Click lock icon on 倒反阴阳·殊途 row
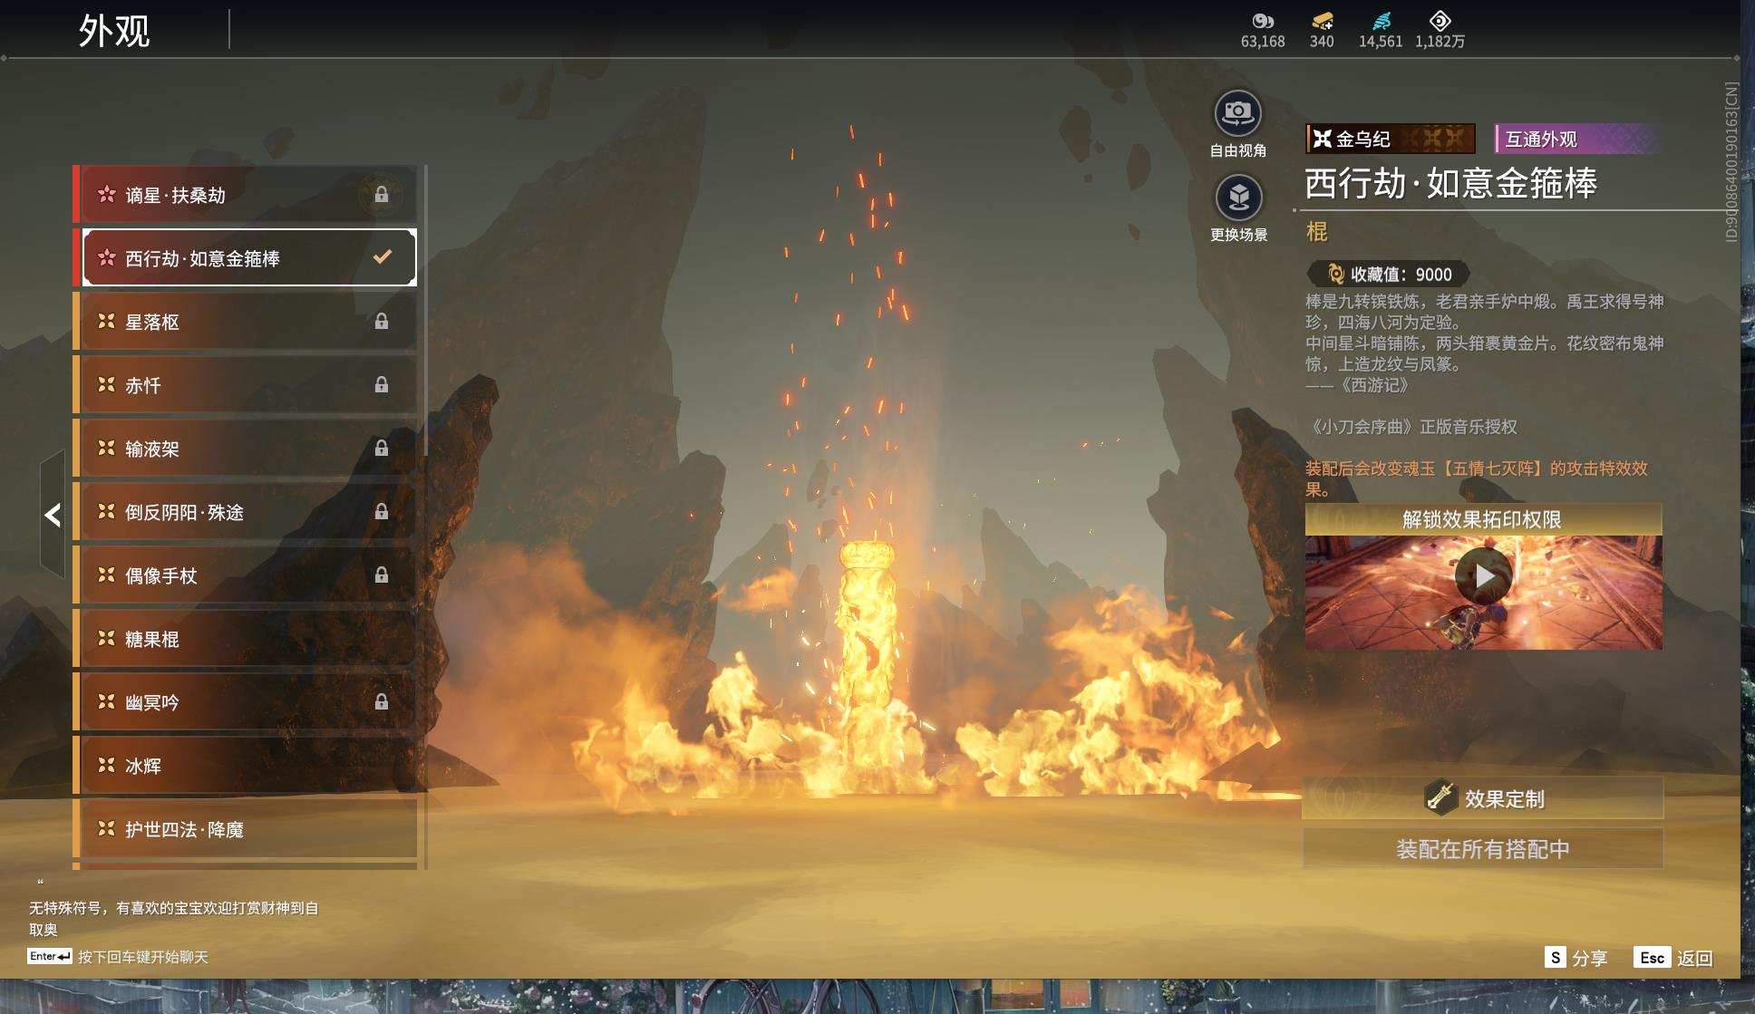 382,512
